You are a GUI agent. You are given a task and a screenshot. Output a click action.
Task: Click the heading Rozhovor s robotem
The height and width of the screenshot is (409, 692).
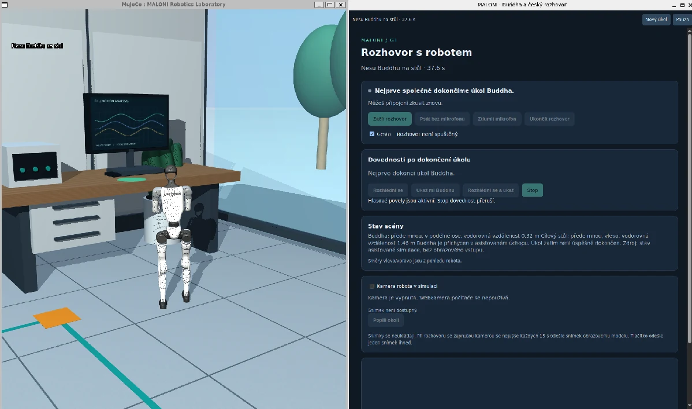point(416,52)
